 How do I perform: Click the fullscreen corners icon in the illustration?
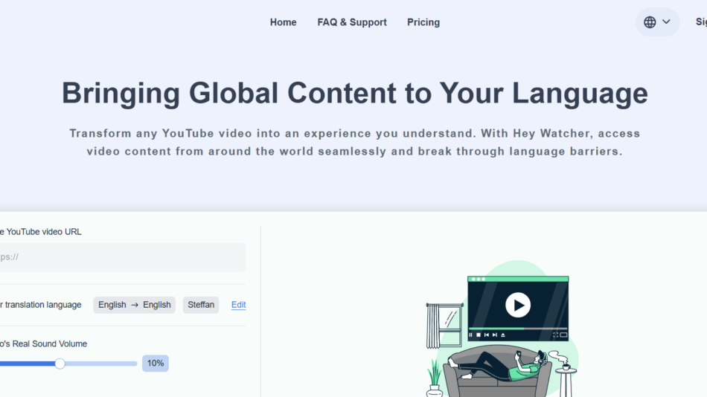tap(555, 335)
